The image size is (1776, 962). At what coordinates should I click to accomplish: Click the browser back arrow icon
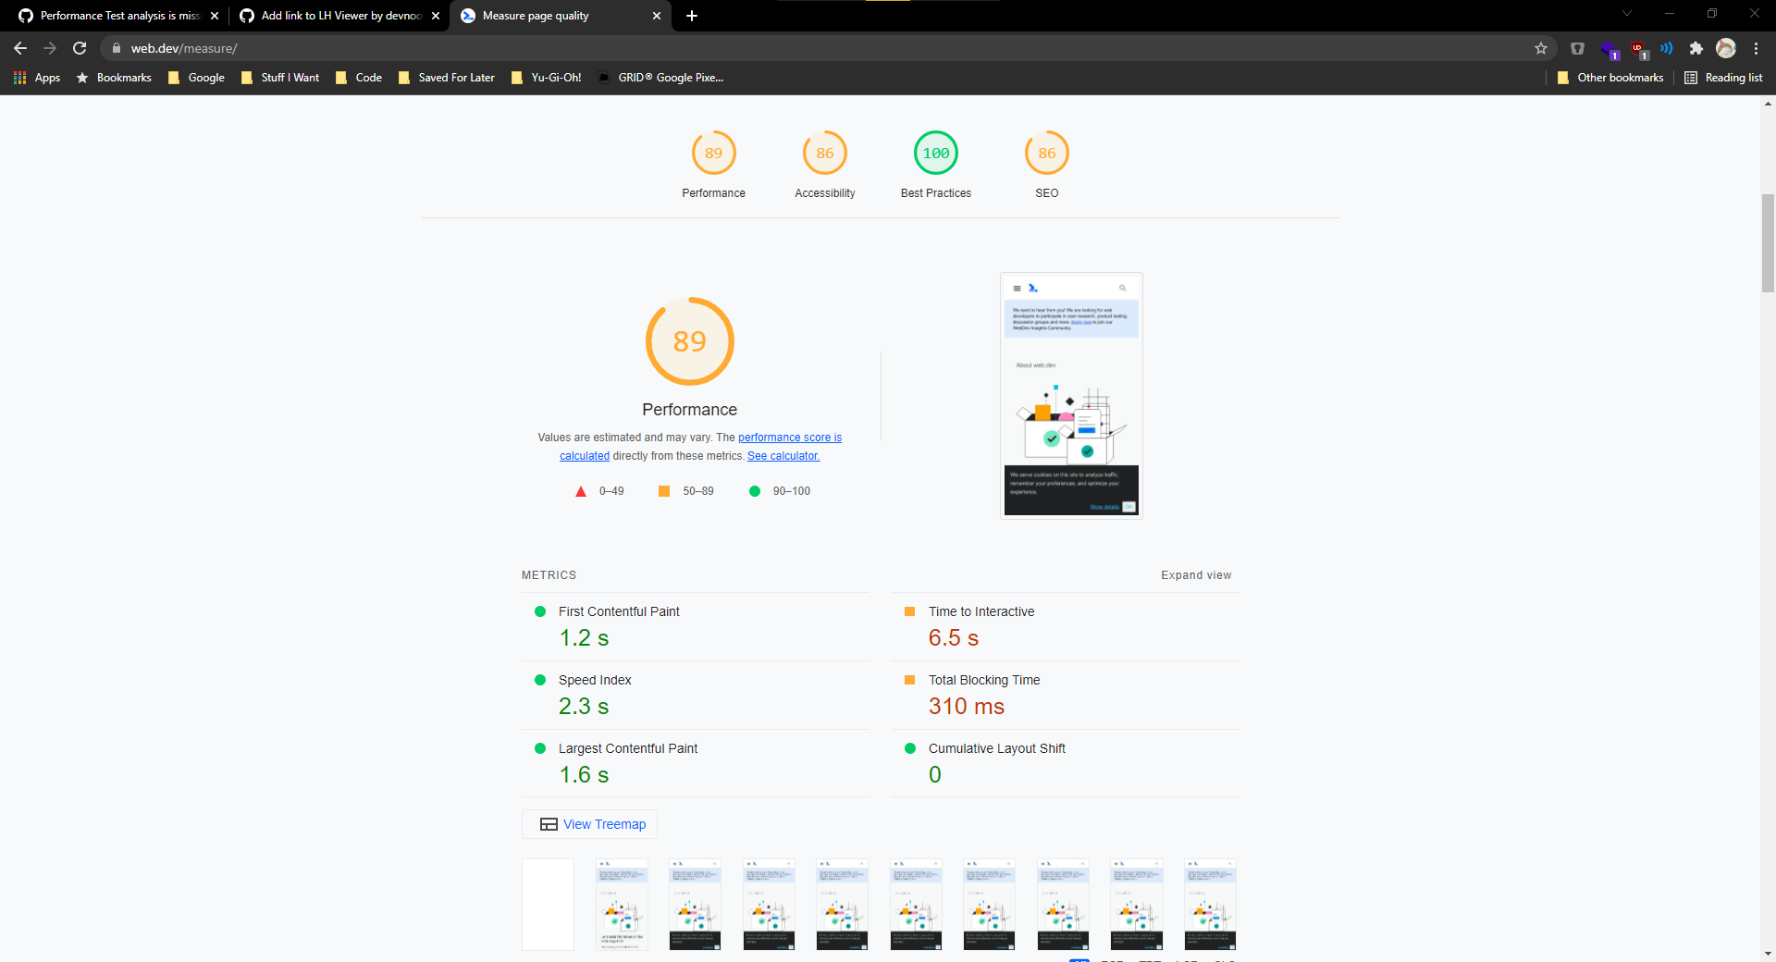point(19,48)
